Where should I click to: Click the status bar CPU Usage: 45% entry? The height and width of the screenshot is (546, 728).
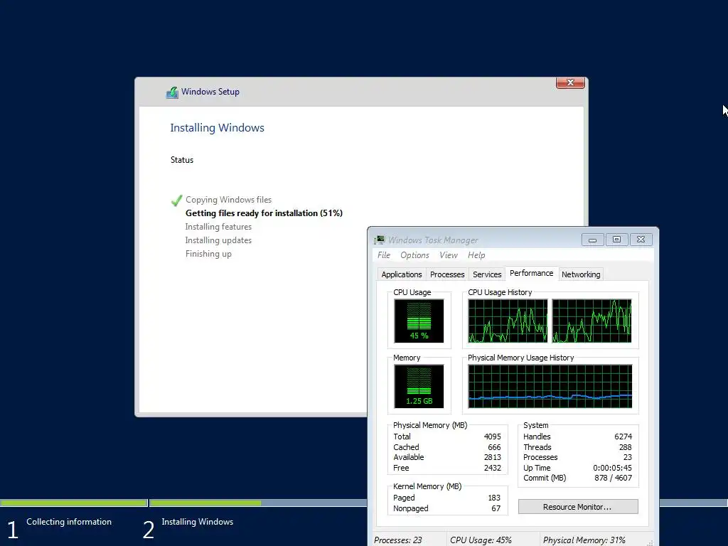pos(481,540)
